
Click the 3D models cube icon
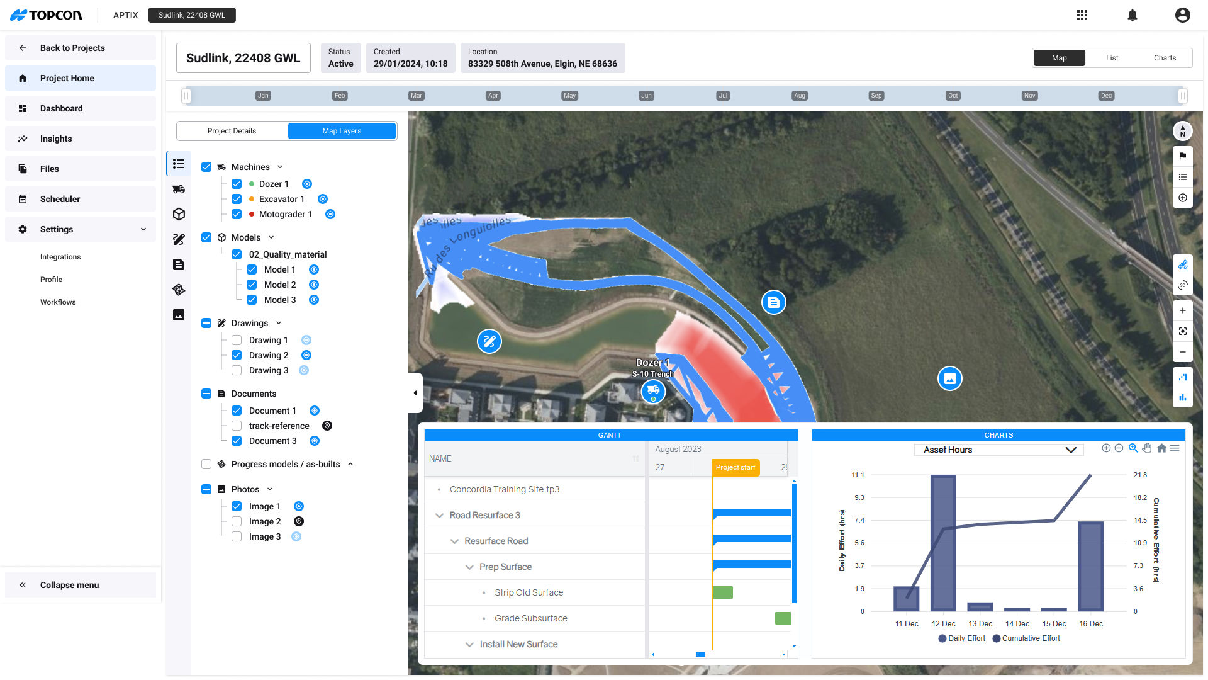(x=179, y=214)
